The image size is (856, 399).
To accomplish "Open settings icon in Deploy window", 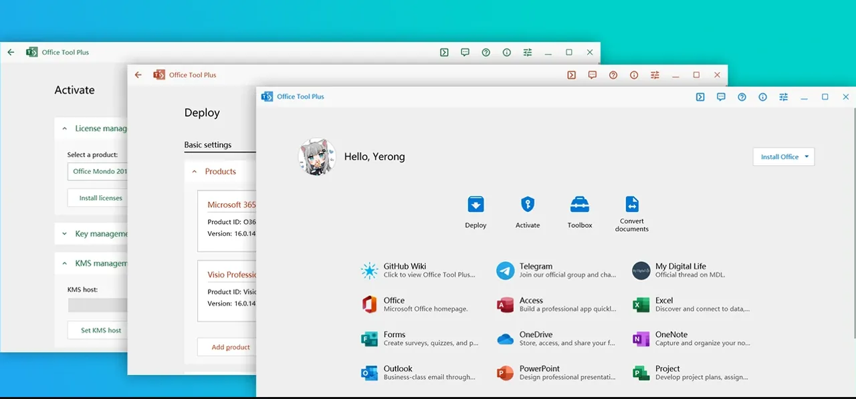I will coord(655,75).
